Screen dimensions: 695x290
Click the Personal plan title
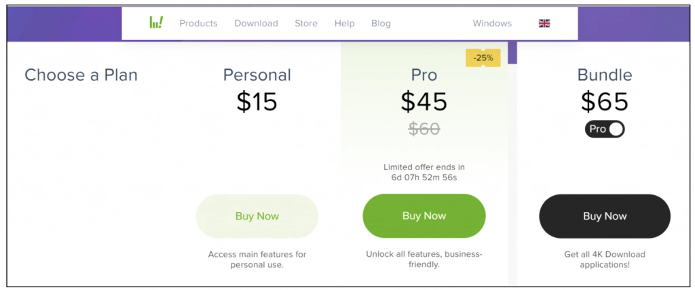[257, 75]
